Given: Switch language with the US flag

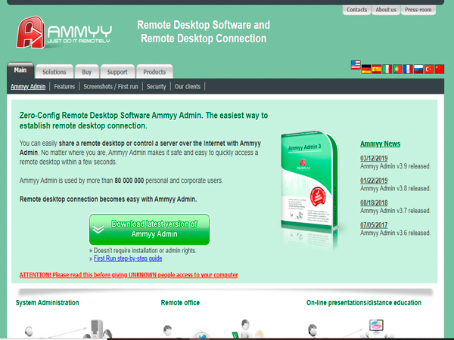Looking at the screenshot, I should click(356, 65).
